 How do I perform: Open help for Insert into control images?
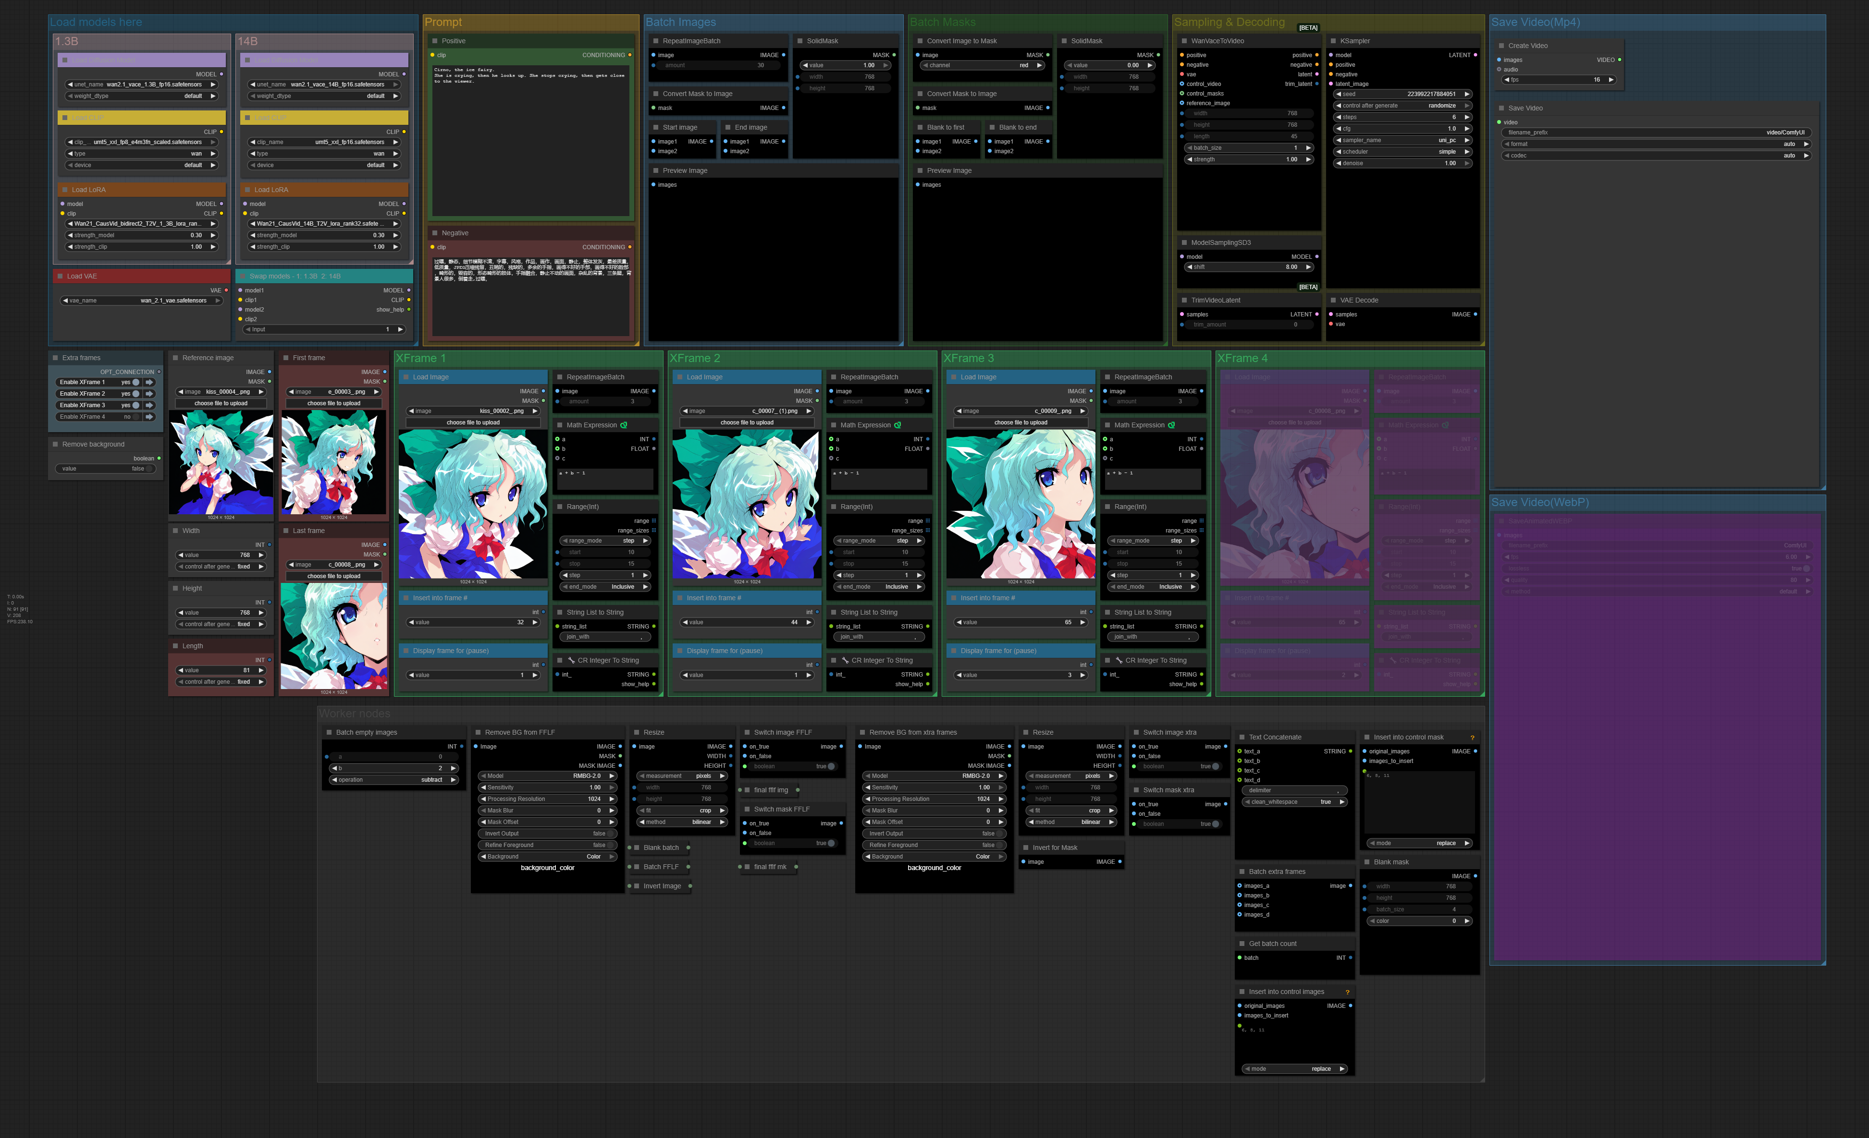[1347, 993]
